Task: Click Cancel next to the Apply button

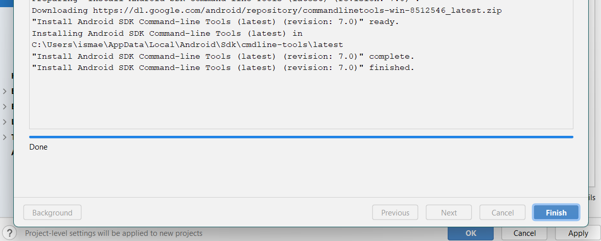Action: [x=524, y=233]
